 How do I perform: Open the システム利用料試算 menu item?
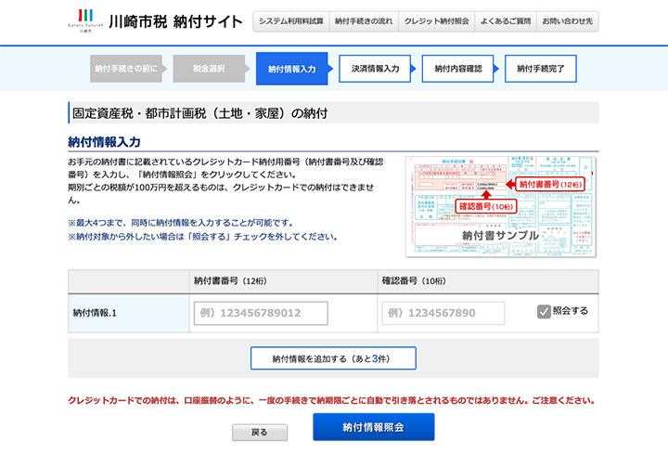click(291, 21)
